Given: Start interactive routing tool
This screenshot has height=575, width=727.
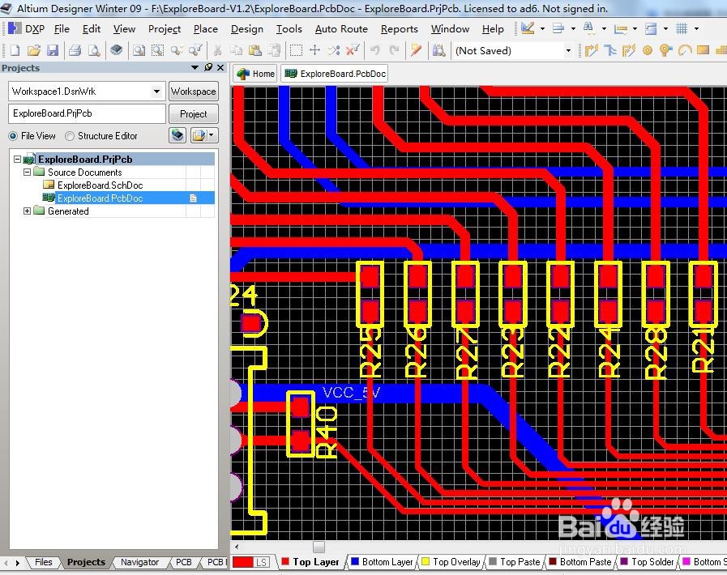Looking at the screenshot, I should coord(591,50).
